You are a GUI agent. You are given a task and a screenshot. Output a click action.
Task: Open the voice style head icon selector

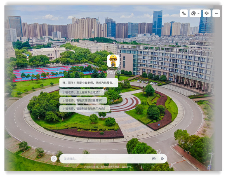click(x=193, y=13)
